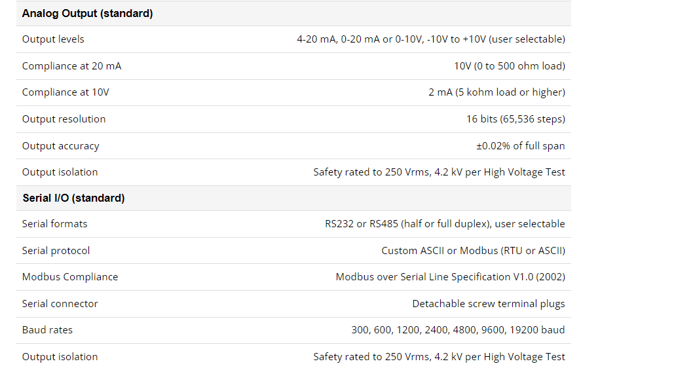
Task: Click the 4-20 mA output levels value
Action: [x=431, y=39]
